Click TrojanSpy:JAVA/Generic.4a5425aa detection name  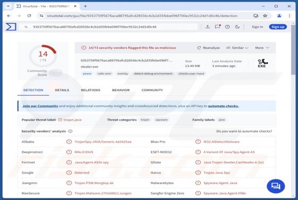point(103,141)
